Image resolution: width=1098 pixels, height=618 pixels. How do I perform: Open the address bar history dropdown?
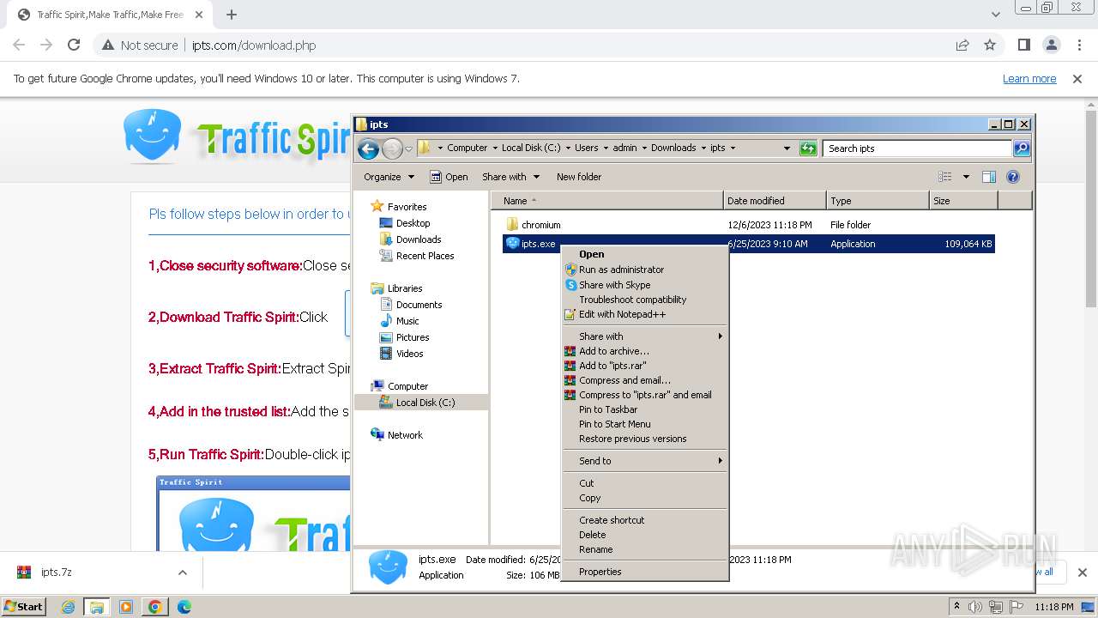[x=787, y=148]
